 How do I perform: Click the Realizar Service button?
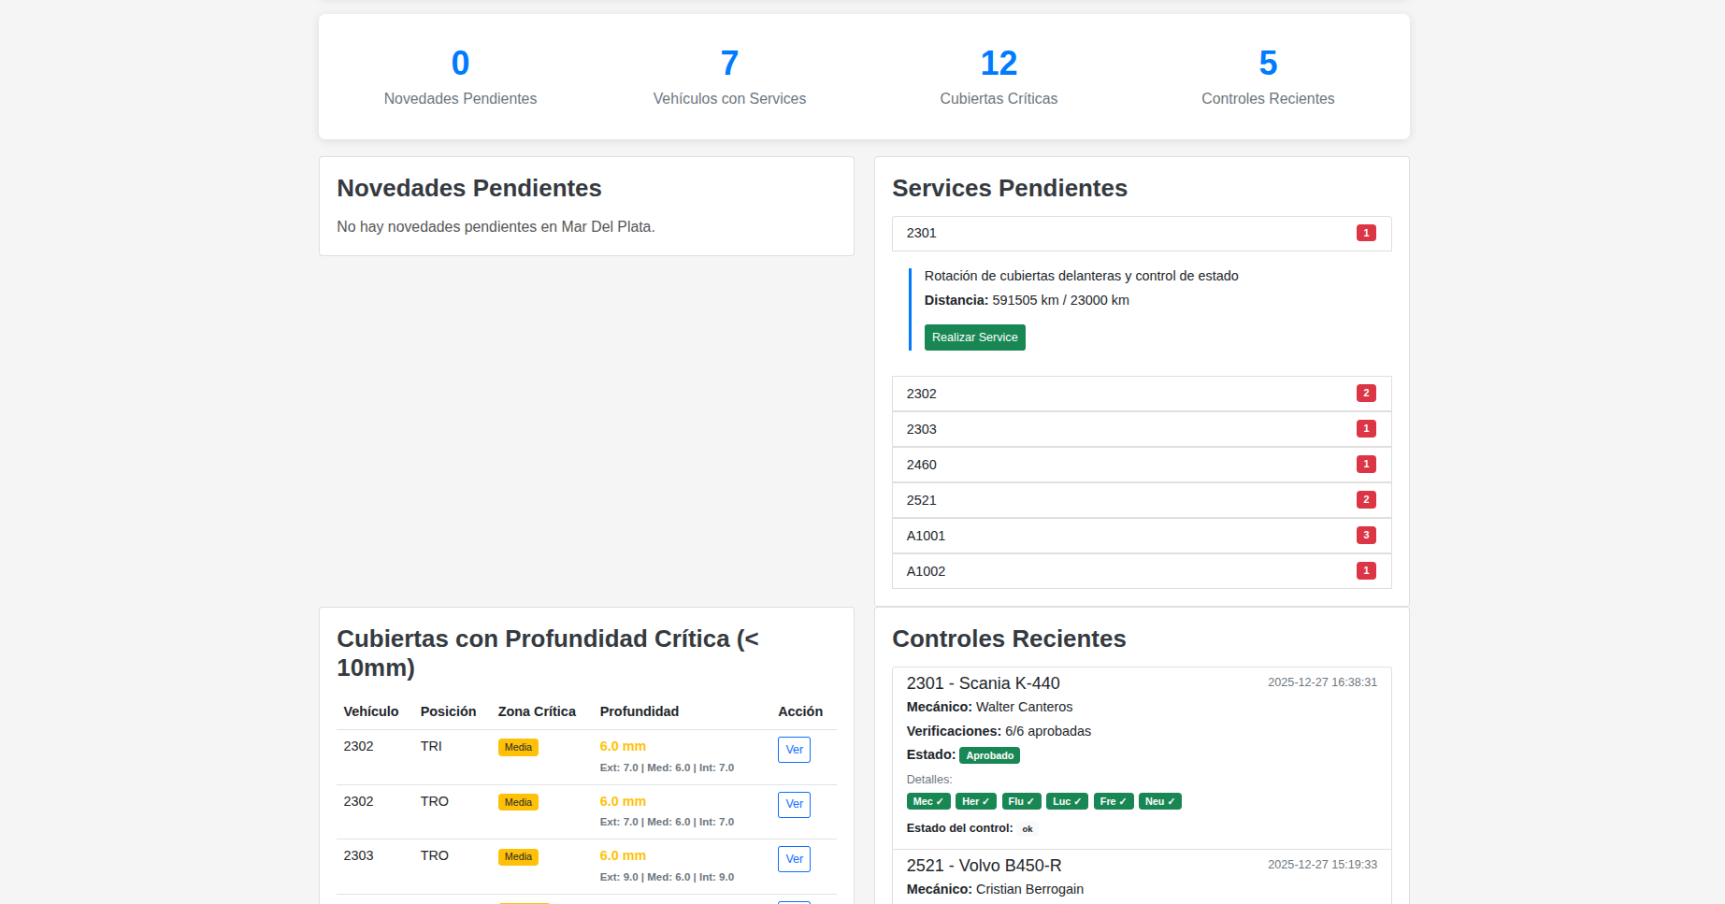974,337
